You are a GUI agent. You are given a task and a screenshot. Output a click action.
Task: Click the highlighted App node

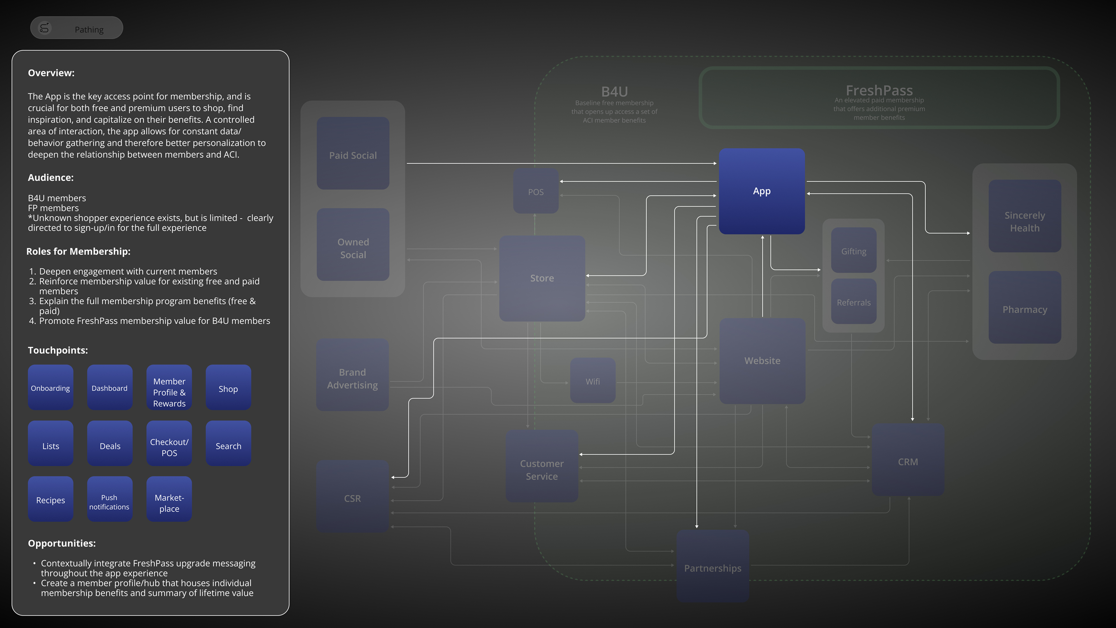point(762,191)
